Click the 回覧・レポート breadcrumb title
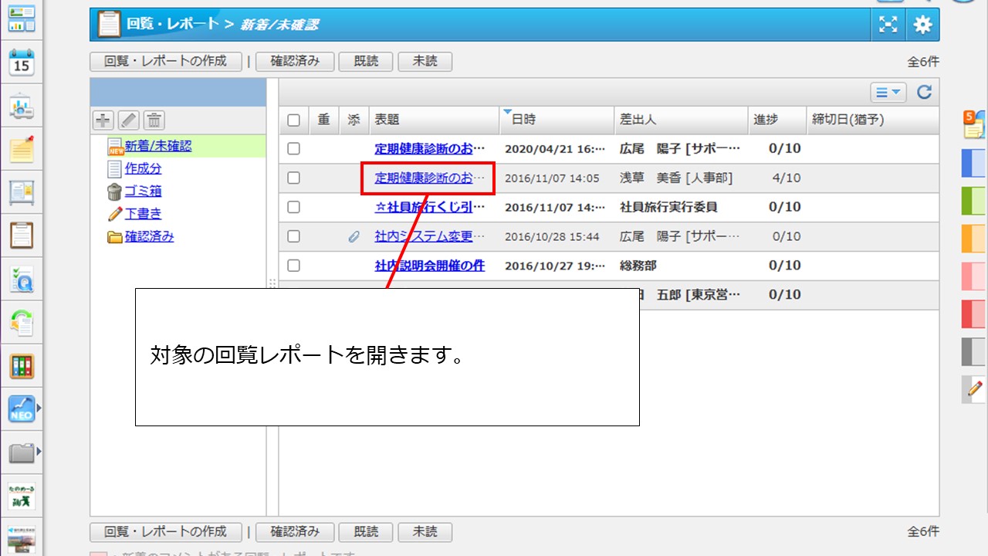Viewport: 988px width, 556px height. tap(173, 24)
